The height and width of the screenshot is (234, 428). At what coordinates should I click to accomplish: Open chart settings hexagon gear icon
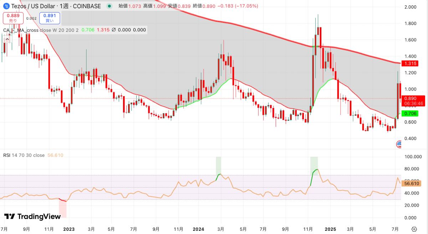point(414,229)
